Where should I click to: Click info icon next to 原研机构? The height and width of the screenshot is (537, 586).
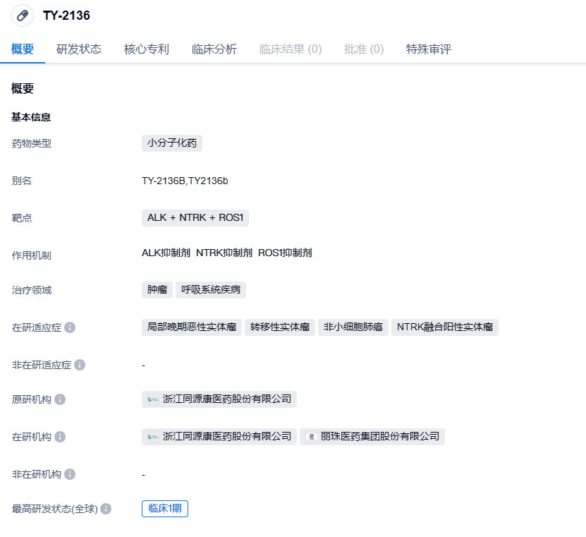click(60, 399)
